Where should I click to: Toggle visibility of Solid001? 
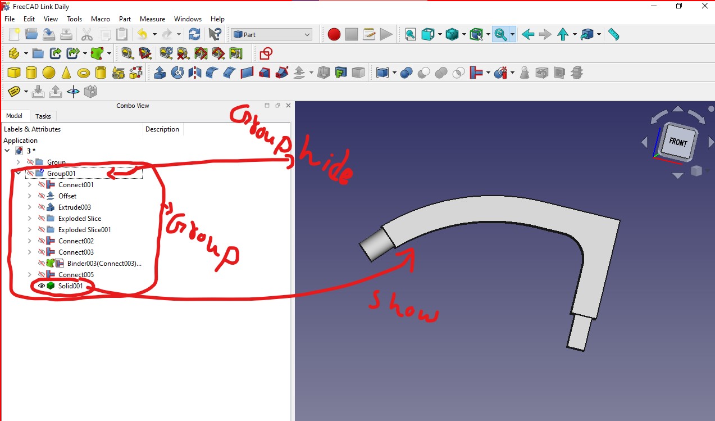click(x=40, y=286)
